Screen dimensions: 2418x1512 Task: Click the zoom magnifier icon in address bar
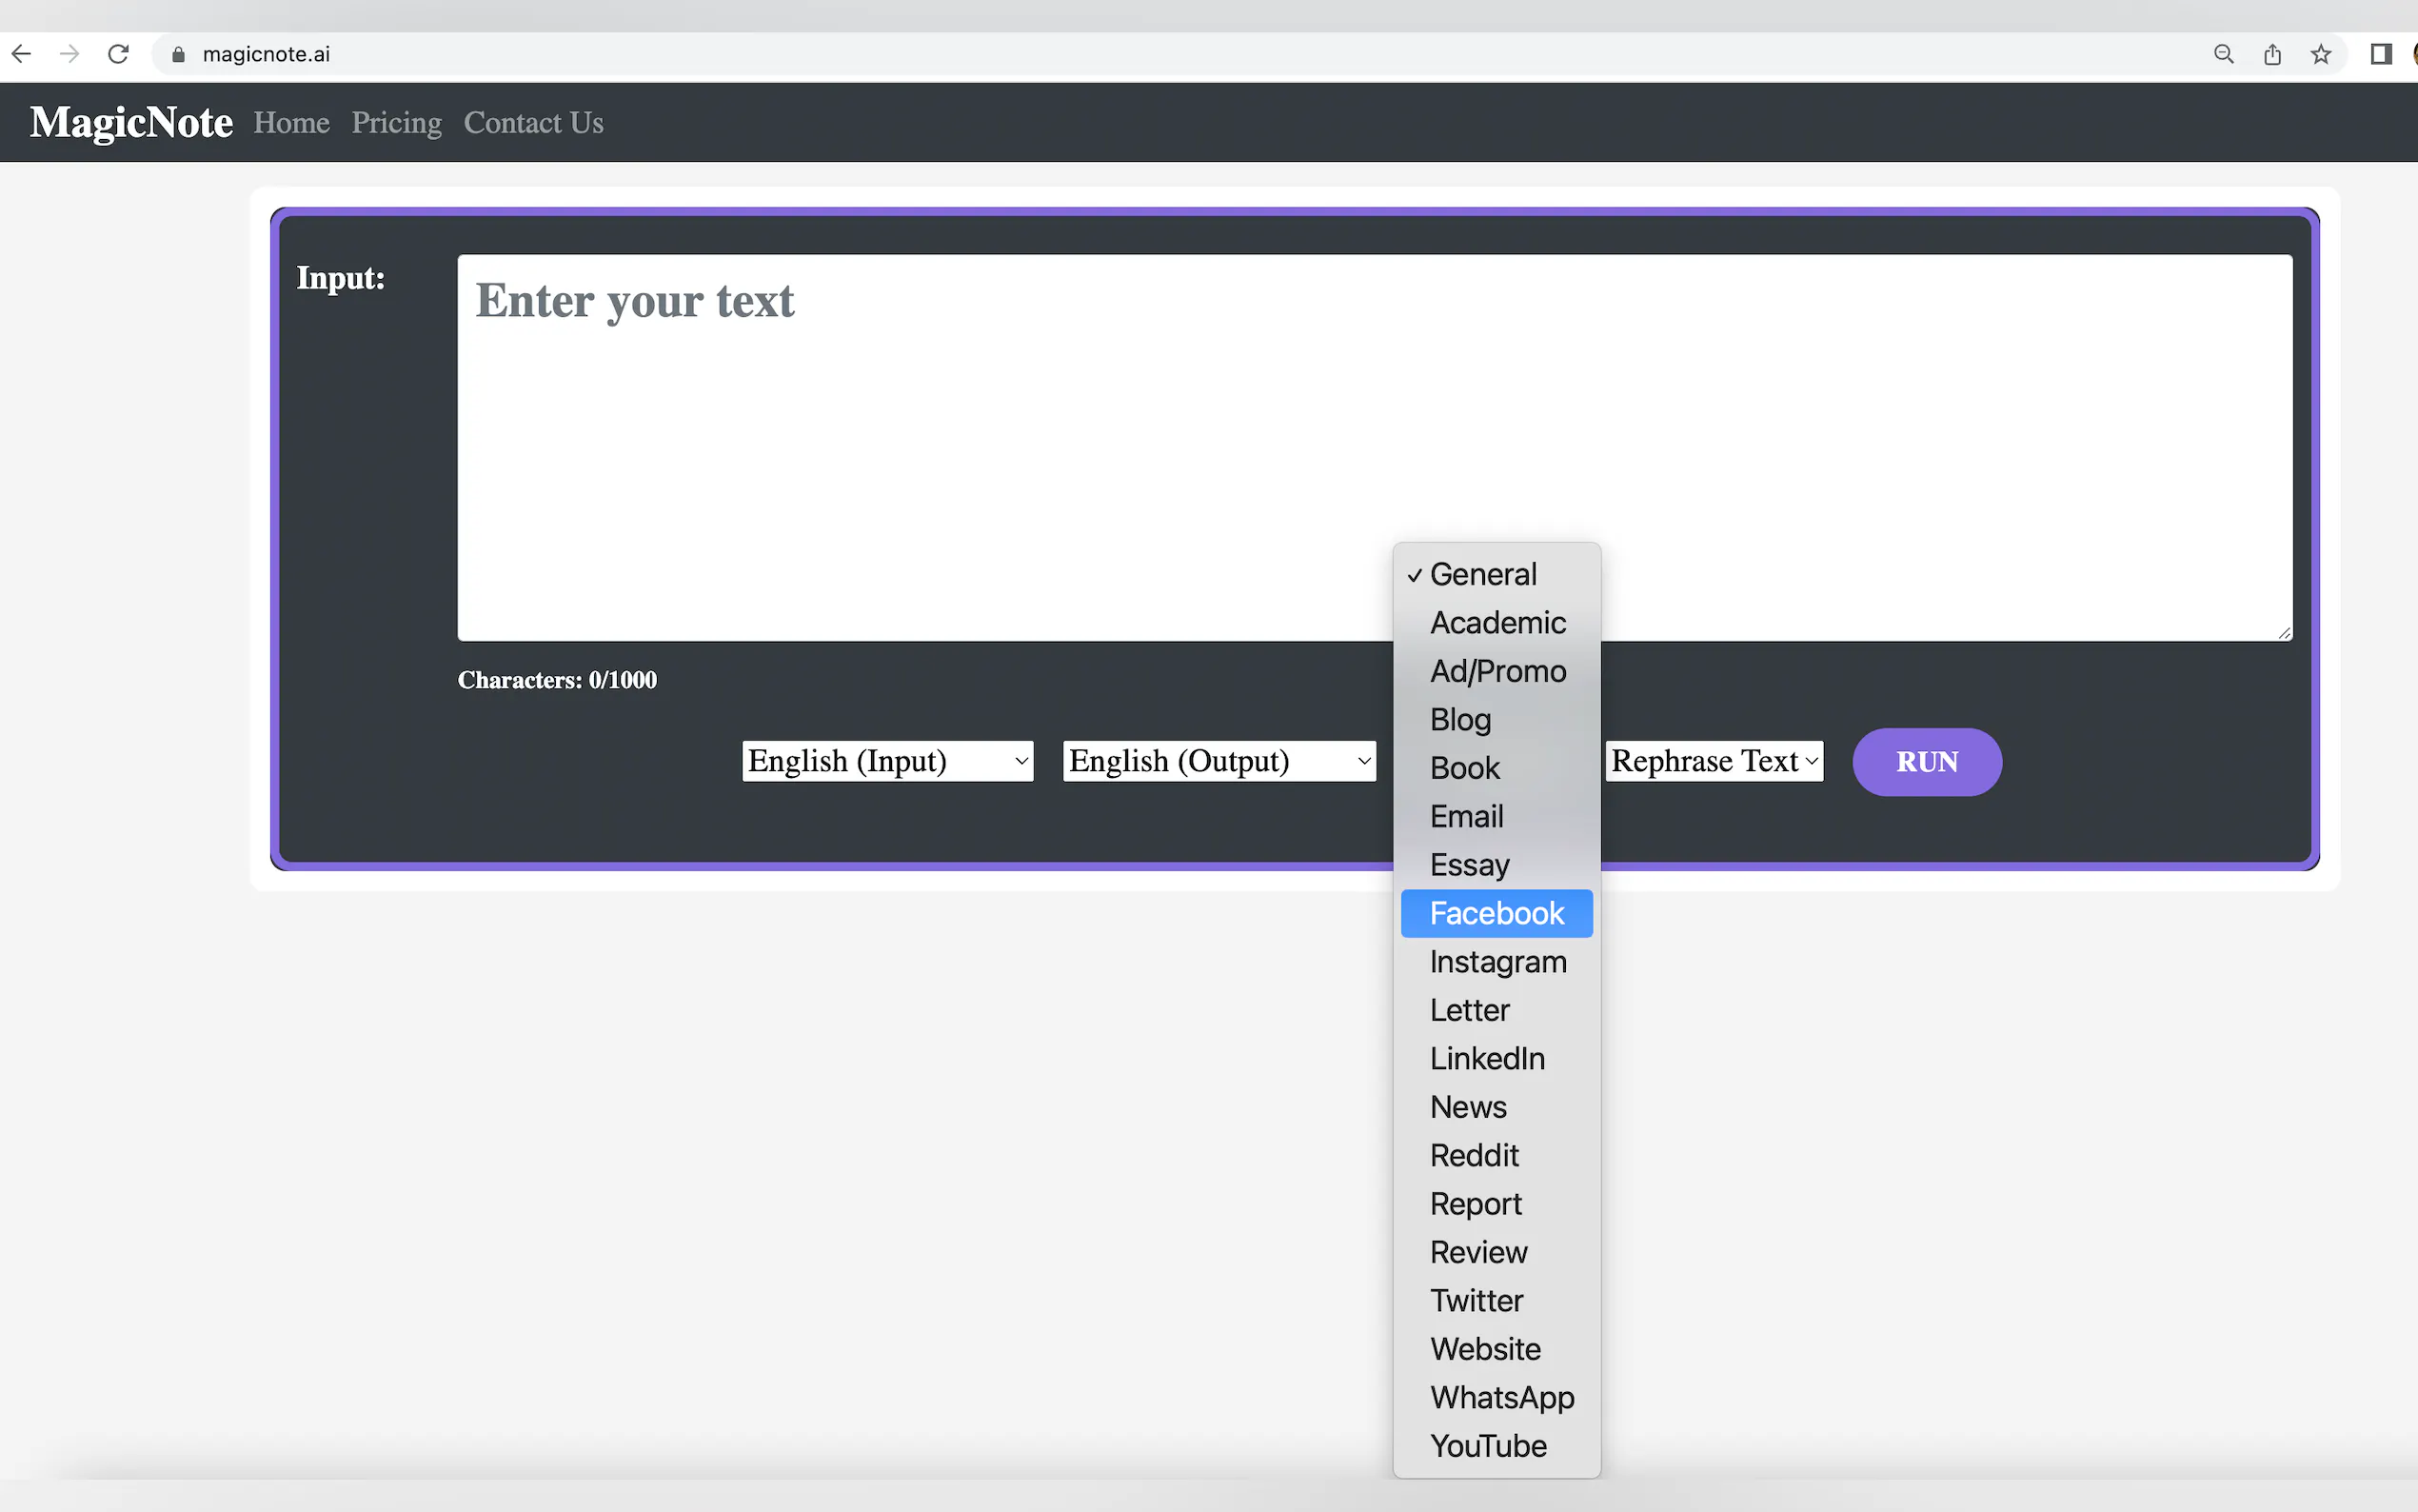(2223, 54)
